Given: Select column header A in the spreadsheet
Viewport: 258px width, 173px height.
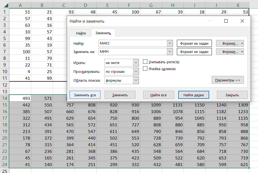Looking at the screenshot, I should click(x=20, y=5).
